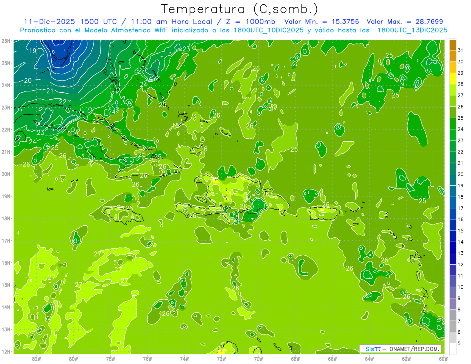This screenshot has height=364, width=471.
Task: Click the legend swatch between 27 and 26
Action: pyautogui.click(x=453, y=101)
